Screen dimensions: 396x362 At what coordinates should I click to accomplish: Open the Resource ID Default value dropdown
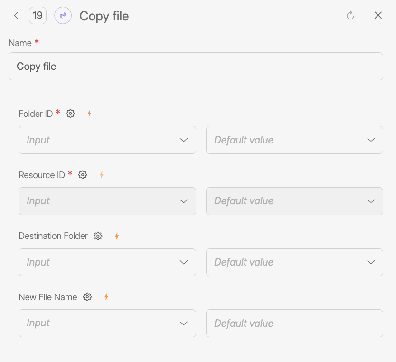tap(294, 201)
